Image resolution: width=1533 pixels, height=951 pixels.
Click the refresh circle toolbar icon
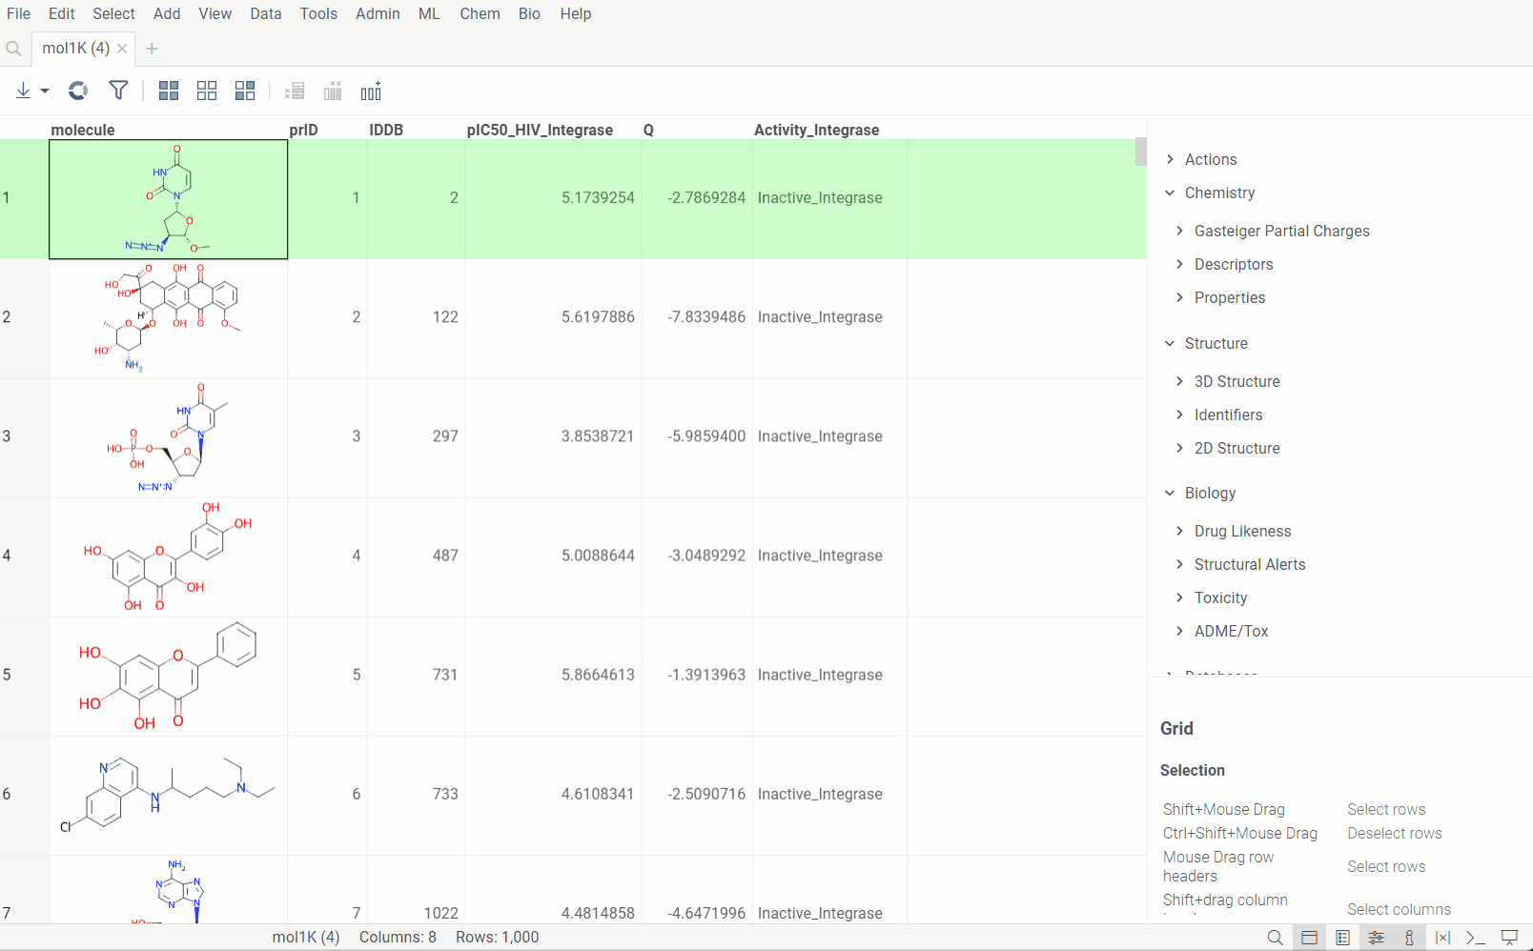pos(78,91)
